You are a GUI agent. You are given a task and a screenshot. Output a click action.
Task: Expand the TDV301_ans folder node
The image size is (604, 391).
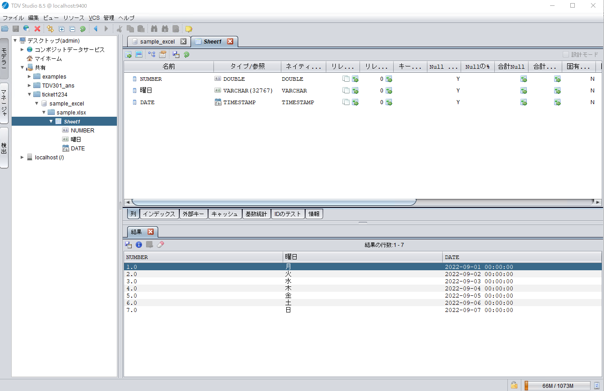pyautogui.click(x=30, y=85)
